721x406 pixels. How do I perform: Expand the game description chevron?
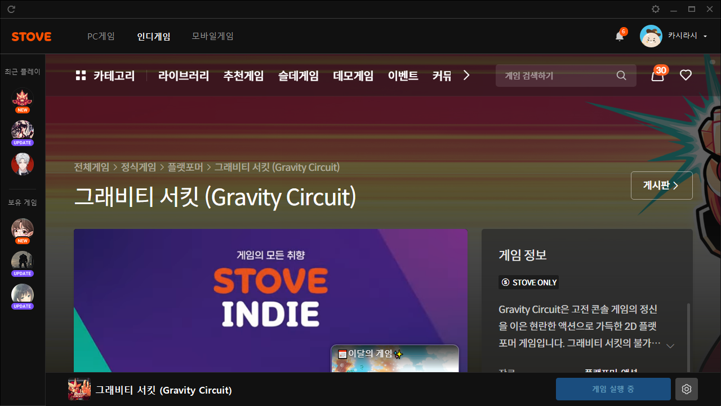tap(670, 346)
